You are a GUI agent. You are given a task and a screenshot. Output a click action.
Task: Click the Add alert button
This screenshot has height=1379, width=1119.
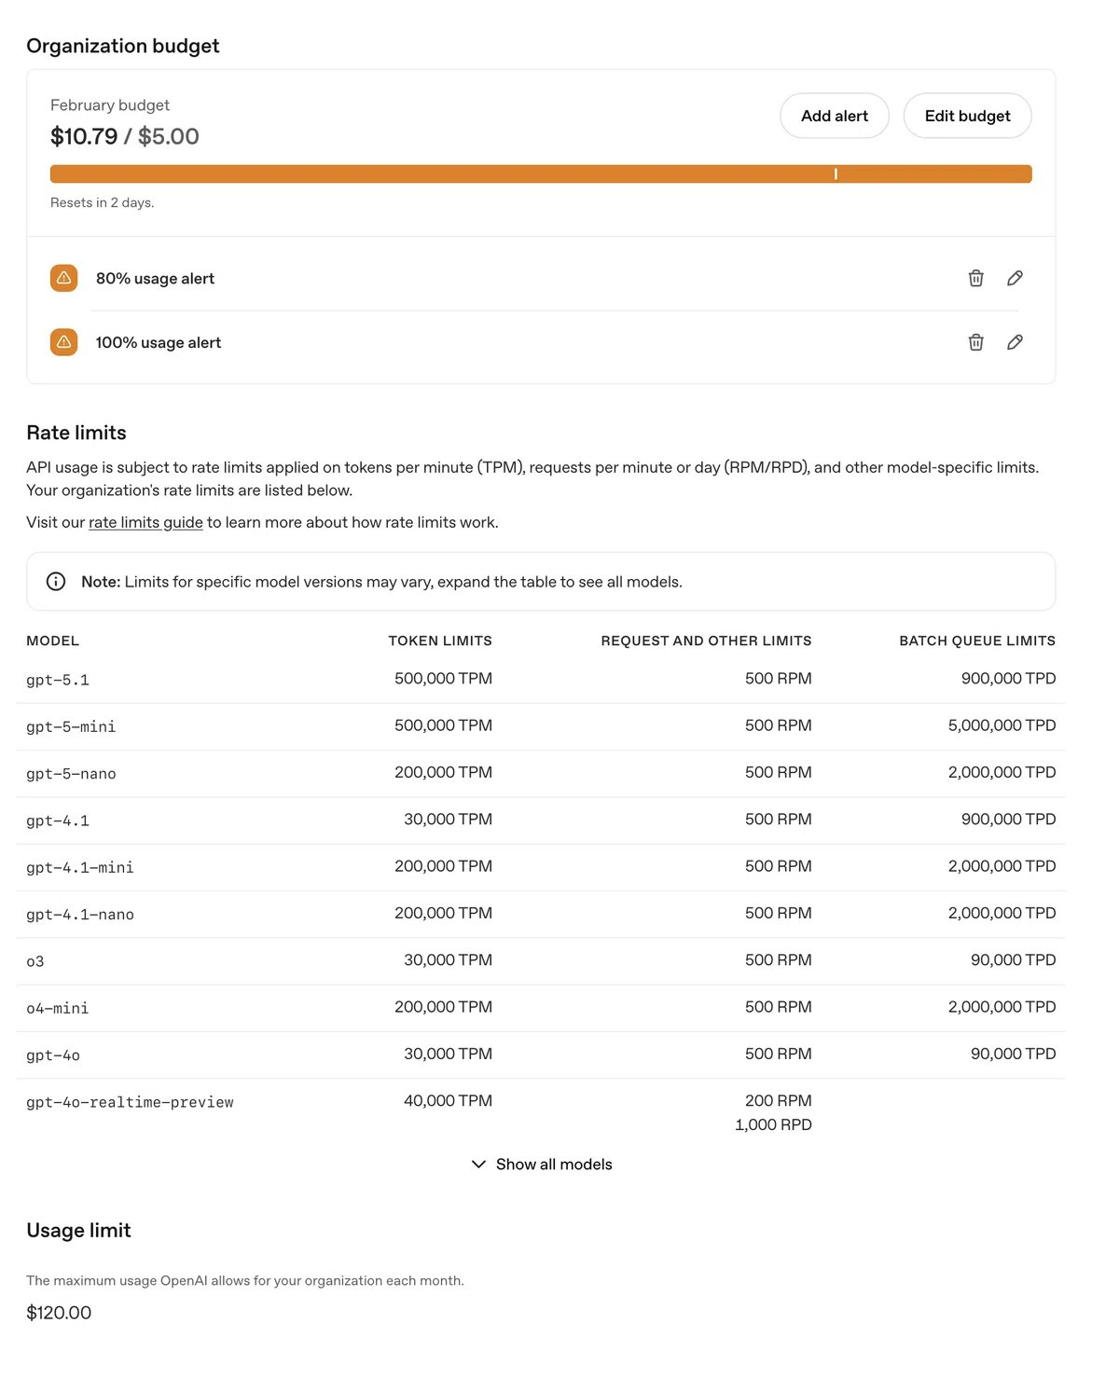[x=835, y=116]
